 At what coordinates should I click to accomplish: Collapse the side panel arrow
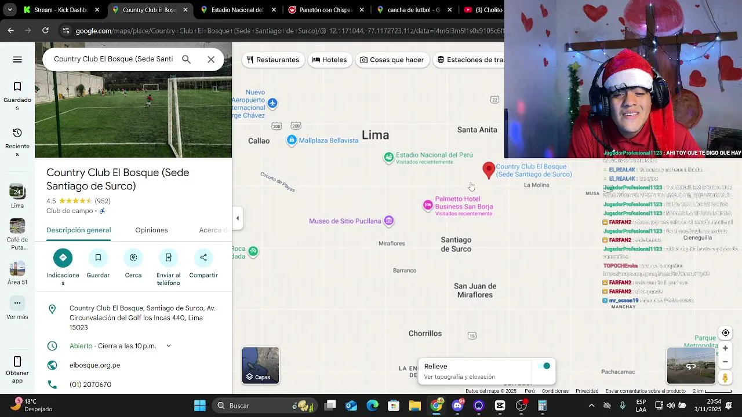(x=237, y=218)
